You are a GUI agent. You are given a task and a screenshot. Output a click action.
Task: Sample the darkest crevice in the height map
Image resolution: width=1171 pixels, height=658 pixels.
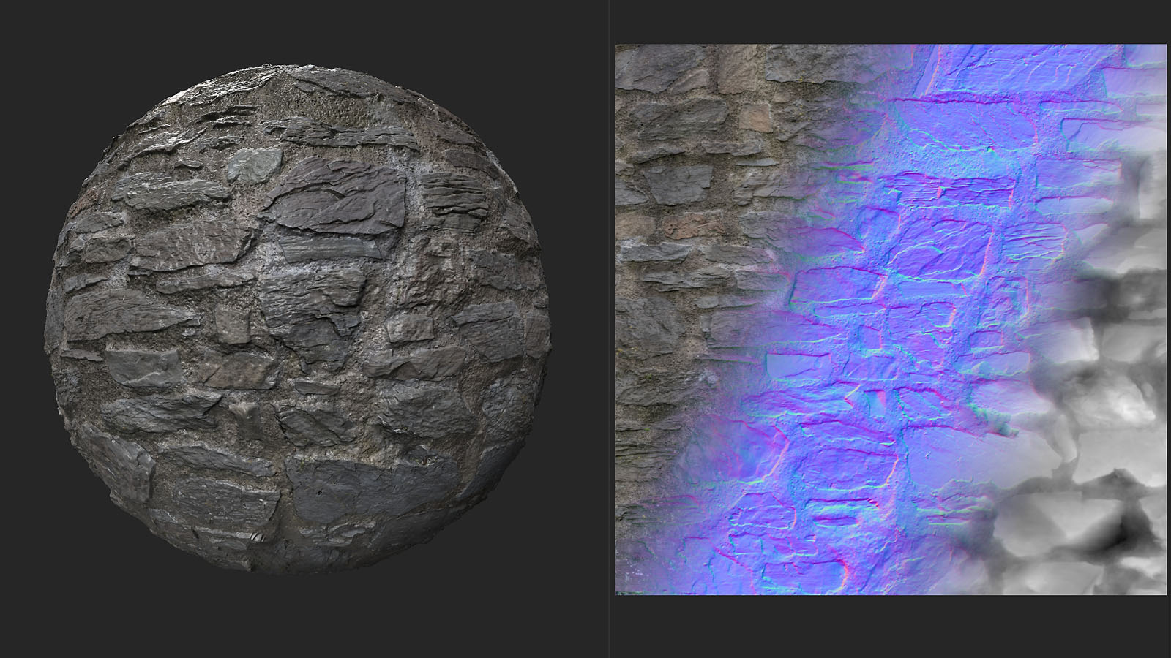click(x=1120, y=542)
